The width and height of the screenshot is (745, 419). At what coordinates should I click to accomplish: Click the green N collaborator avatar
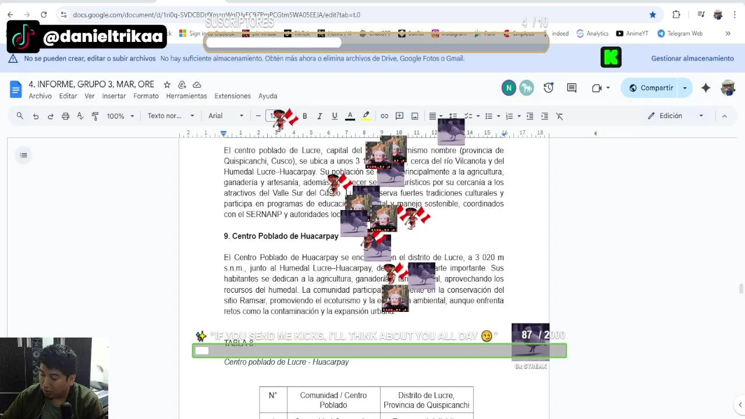click(509, 88)
